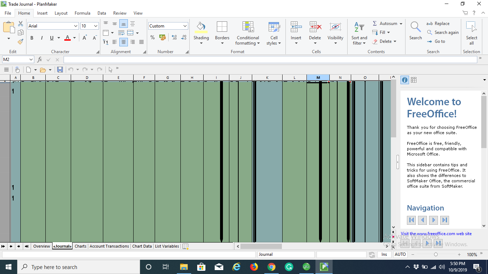488x274 pixels.
Task: Click the Shading paint bucket icon
Action: (x=201, y=27)
